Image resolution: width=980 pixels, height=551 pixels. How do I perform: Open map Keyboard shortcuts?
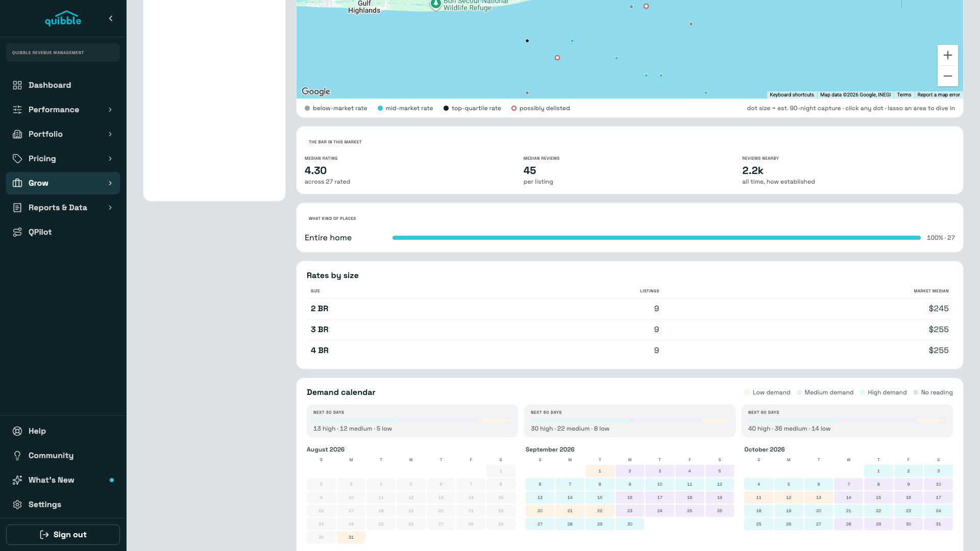(792, 95)
